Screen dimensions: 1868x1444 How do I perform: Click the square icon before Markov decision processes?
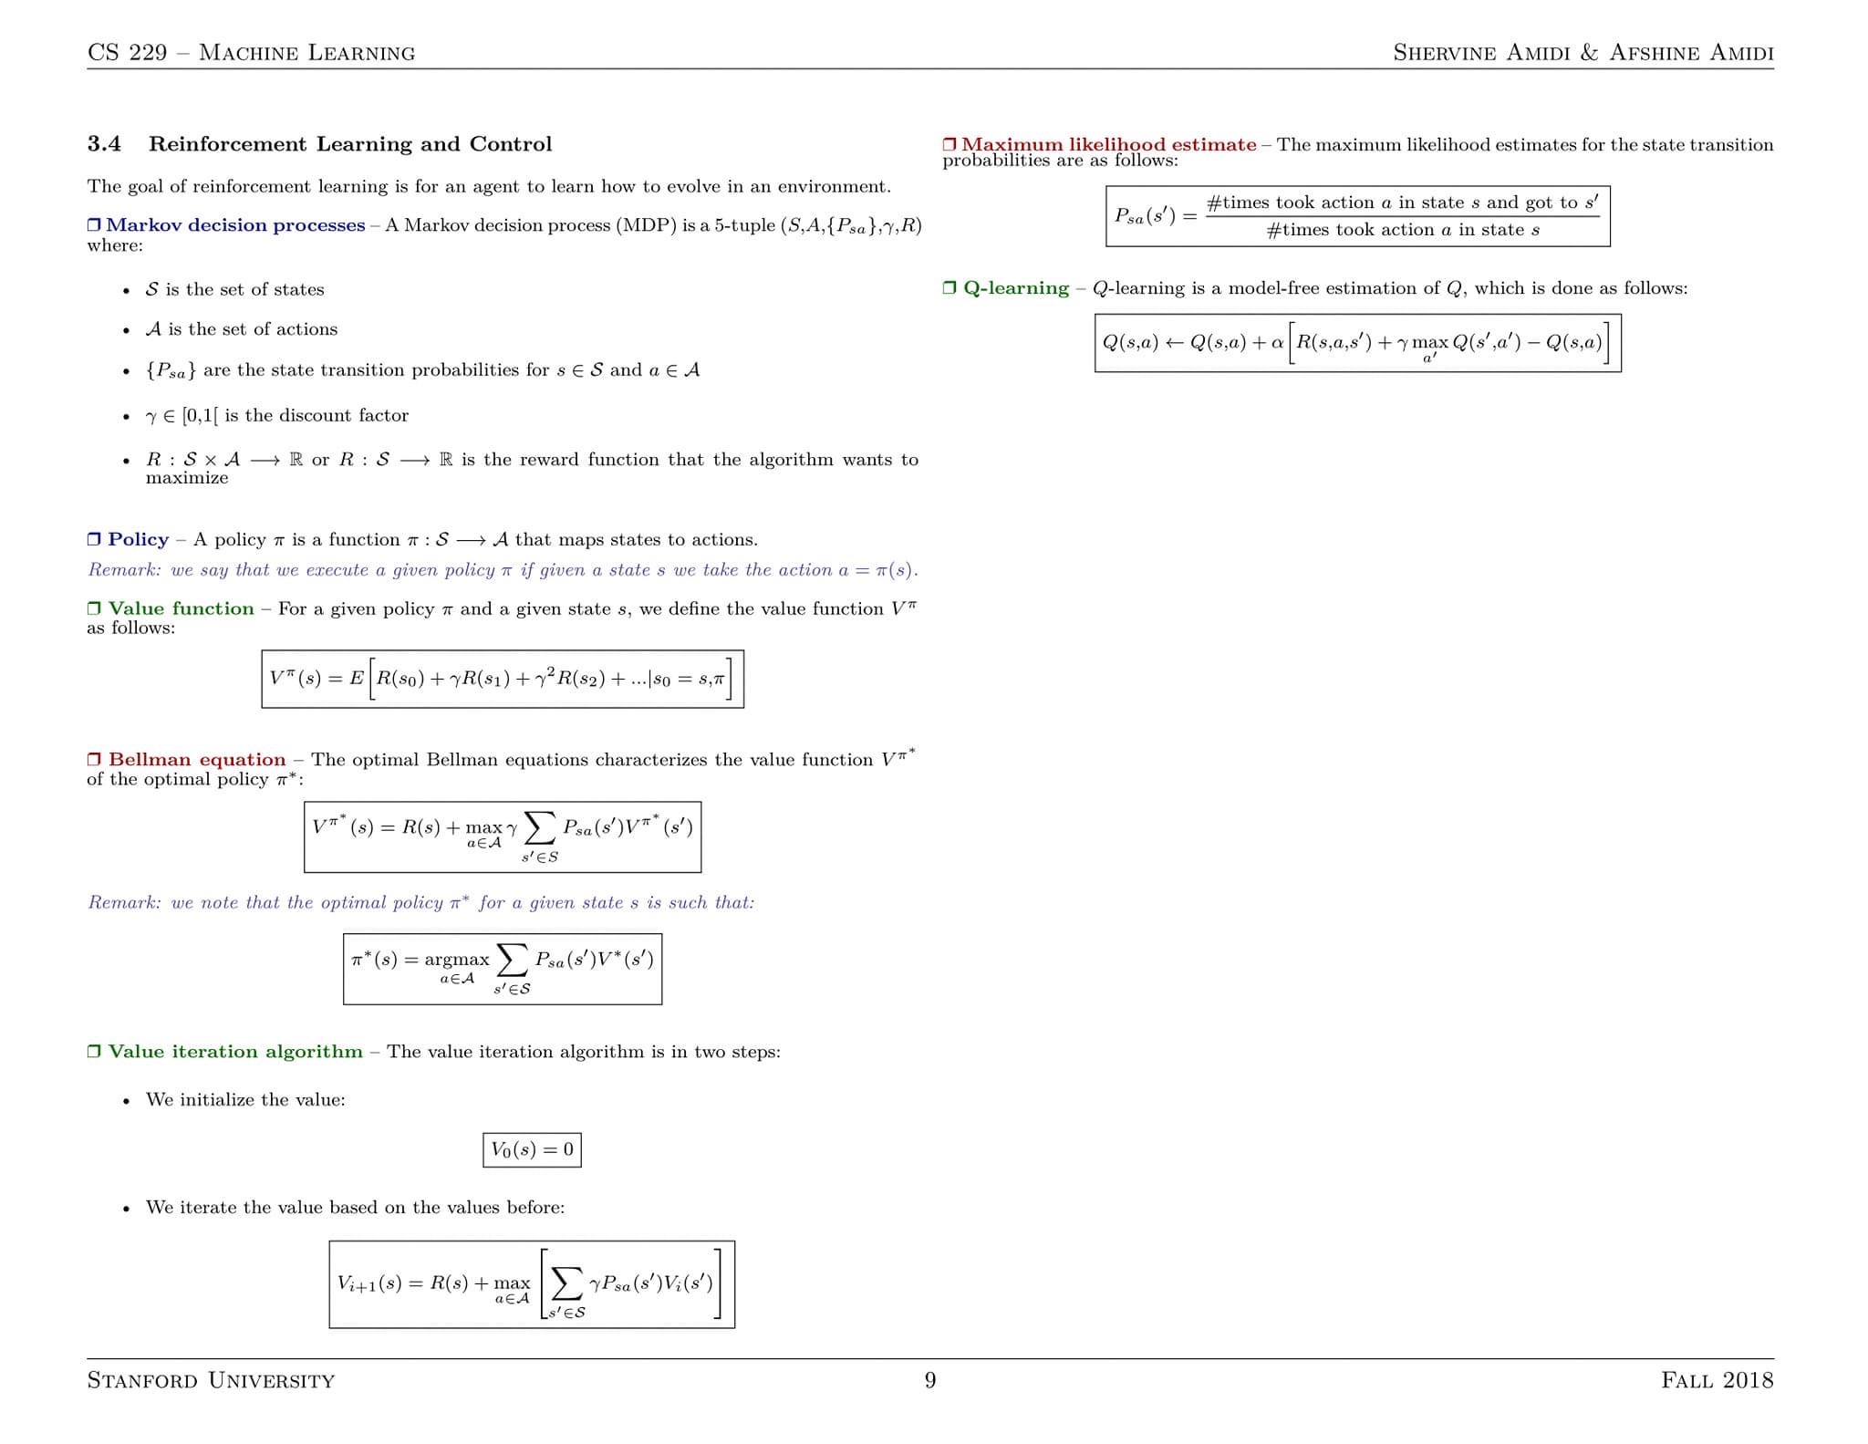[x=94, y=225]
